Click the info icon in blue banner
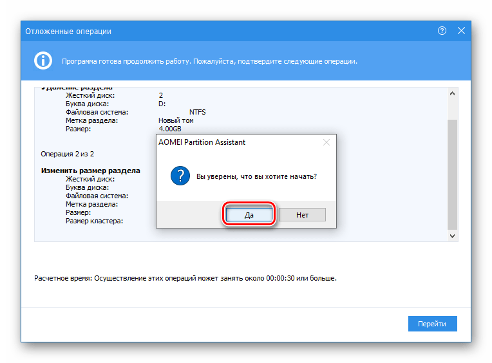The height and width of the screenshot is (363, 492). pos(43,60)
